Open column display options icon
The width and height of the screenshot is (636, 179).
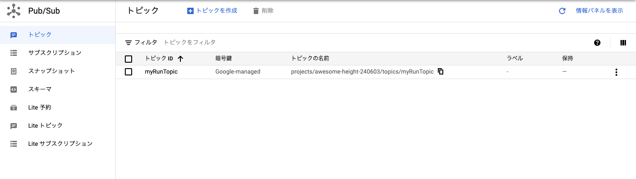[623, 43]
